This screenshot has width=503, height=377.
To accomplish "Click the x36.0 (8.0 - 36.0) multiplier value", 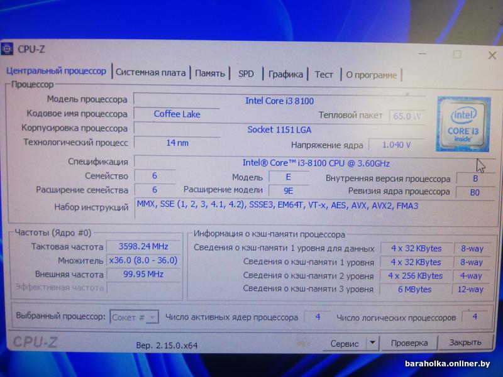I will click(143, 260).
